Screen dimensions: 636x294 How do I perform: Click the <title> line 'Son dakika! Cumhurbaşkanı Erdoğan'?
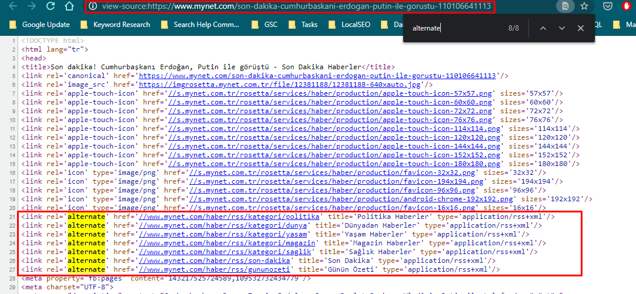(207, 67)
